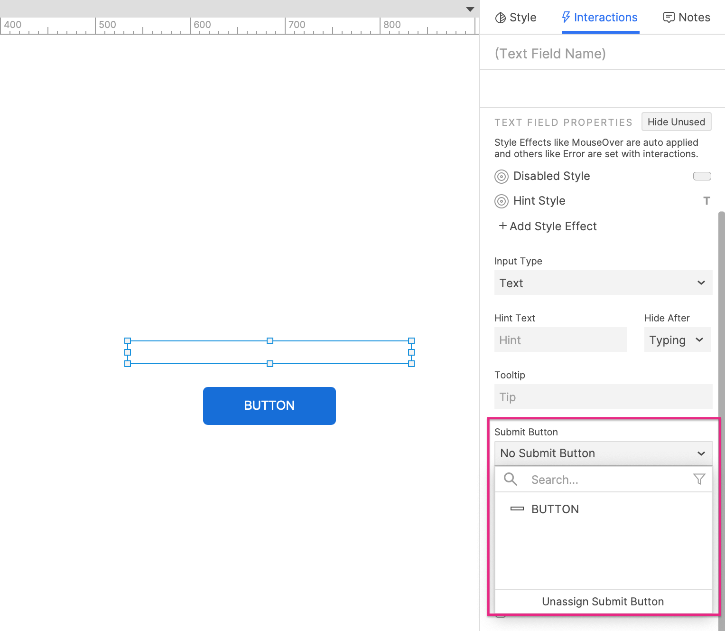Click the Hint Style bullseye icon
The width and height of the screenshot is (725, 631).
[501, 201]
